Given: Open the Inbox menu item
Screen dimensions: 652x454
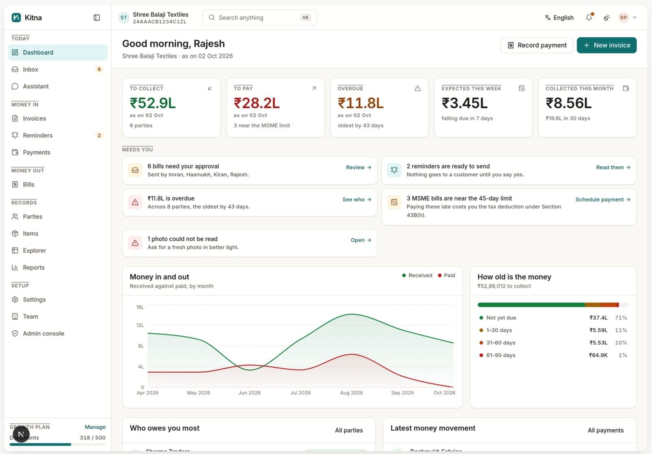Looking at the screenshot, I should tap(57, 70).
